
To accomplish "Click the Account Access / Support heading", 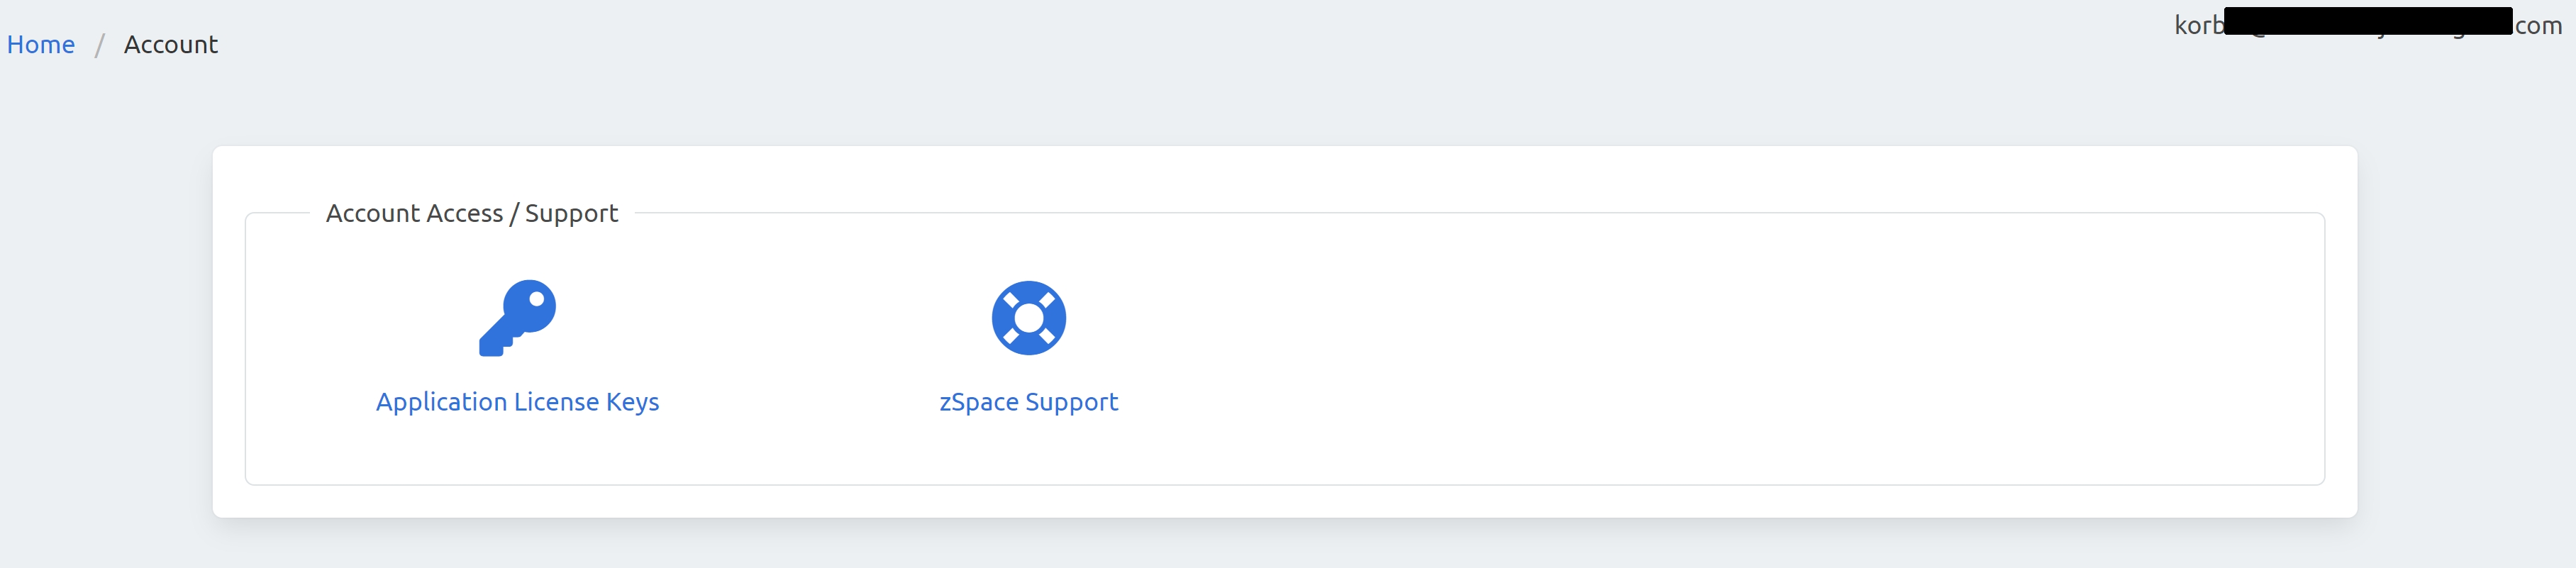I will click(x=472, y=212).
